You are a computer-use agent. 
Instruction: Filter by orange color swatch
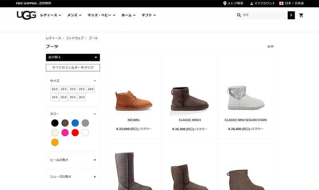point(55,142)
